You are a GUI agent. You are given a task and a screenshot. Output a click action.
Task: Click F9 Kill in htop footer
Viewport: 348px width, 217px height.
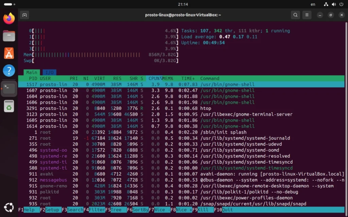click(x=203, y=210)
